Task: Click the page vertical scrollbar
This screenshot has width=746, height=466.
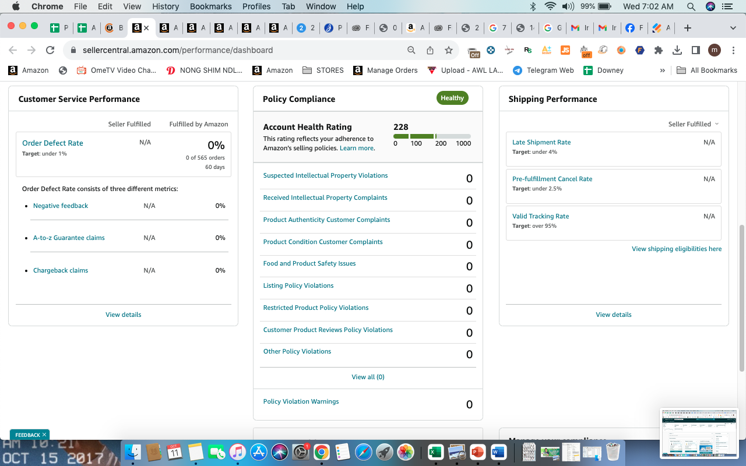Action: tap(742, 298)
